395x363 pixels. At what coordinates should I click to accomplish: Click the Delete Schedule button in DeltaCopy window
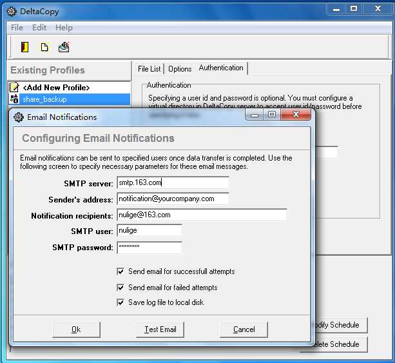pos(340,344)
